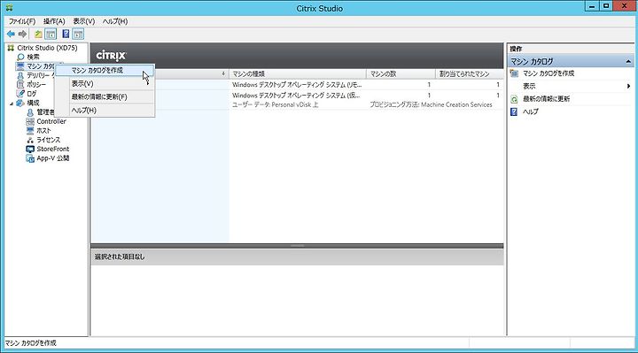Choose ヘルプ(H) in context menu
This screenshot has height=353, width=638.
click(x=105, y=110)
